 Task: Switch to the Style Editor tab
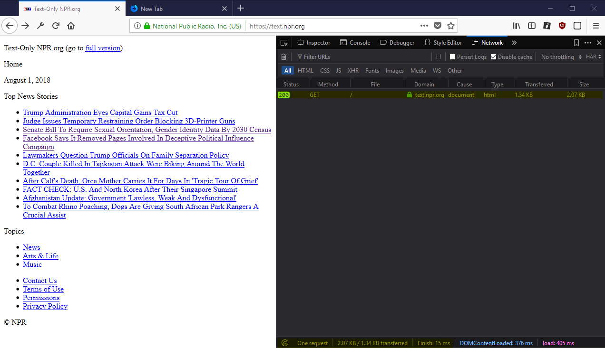pos(443,43)
